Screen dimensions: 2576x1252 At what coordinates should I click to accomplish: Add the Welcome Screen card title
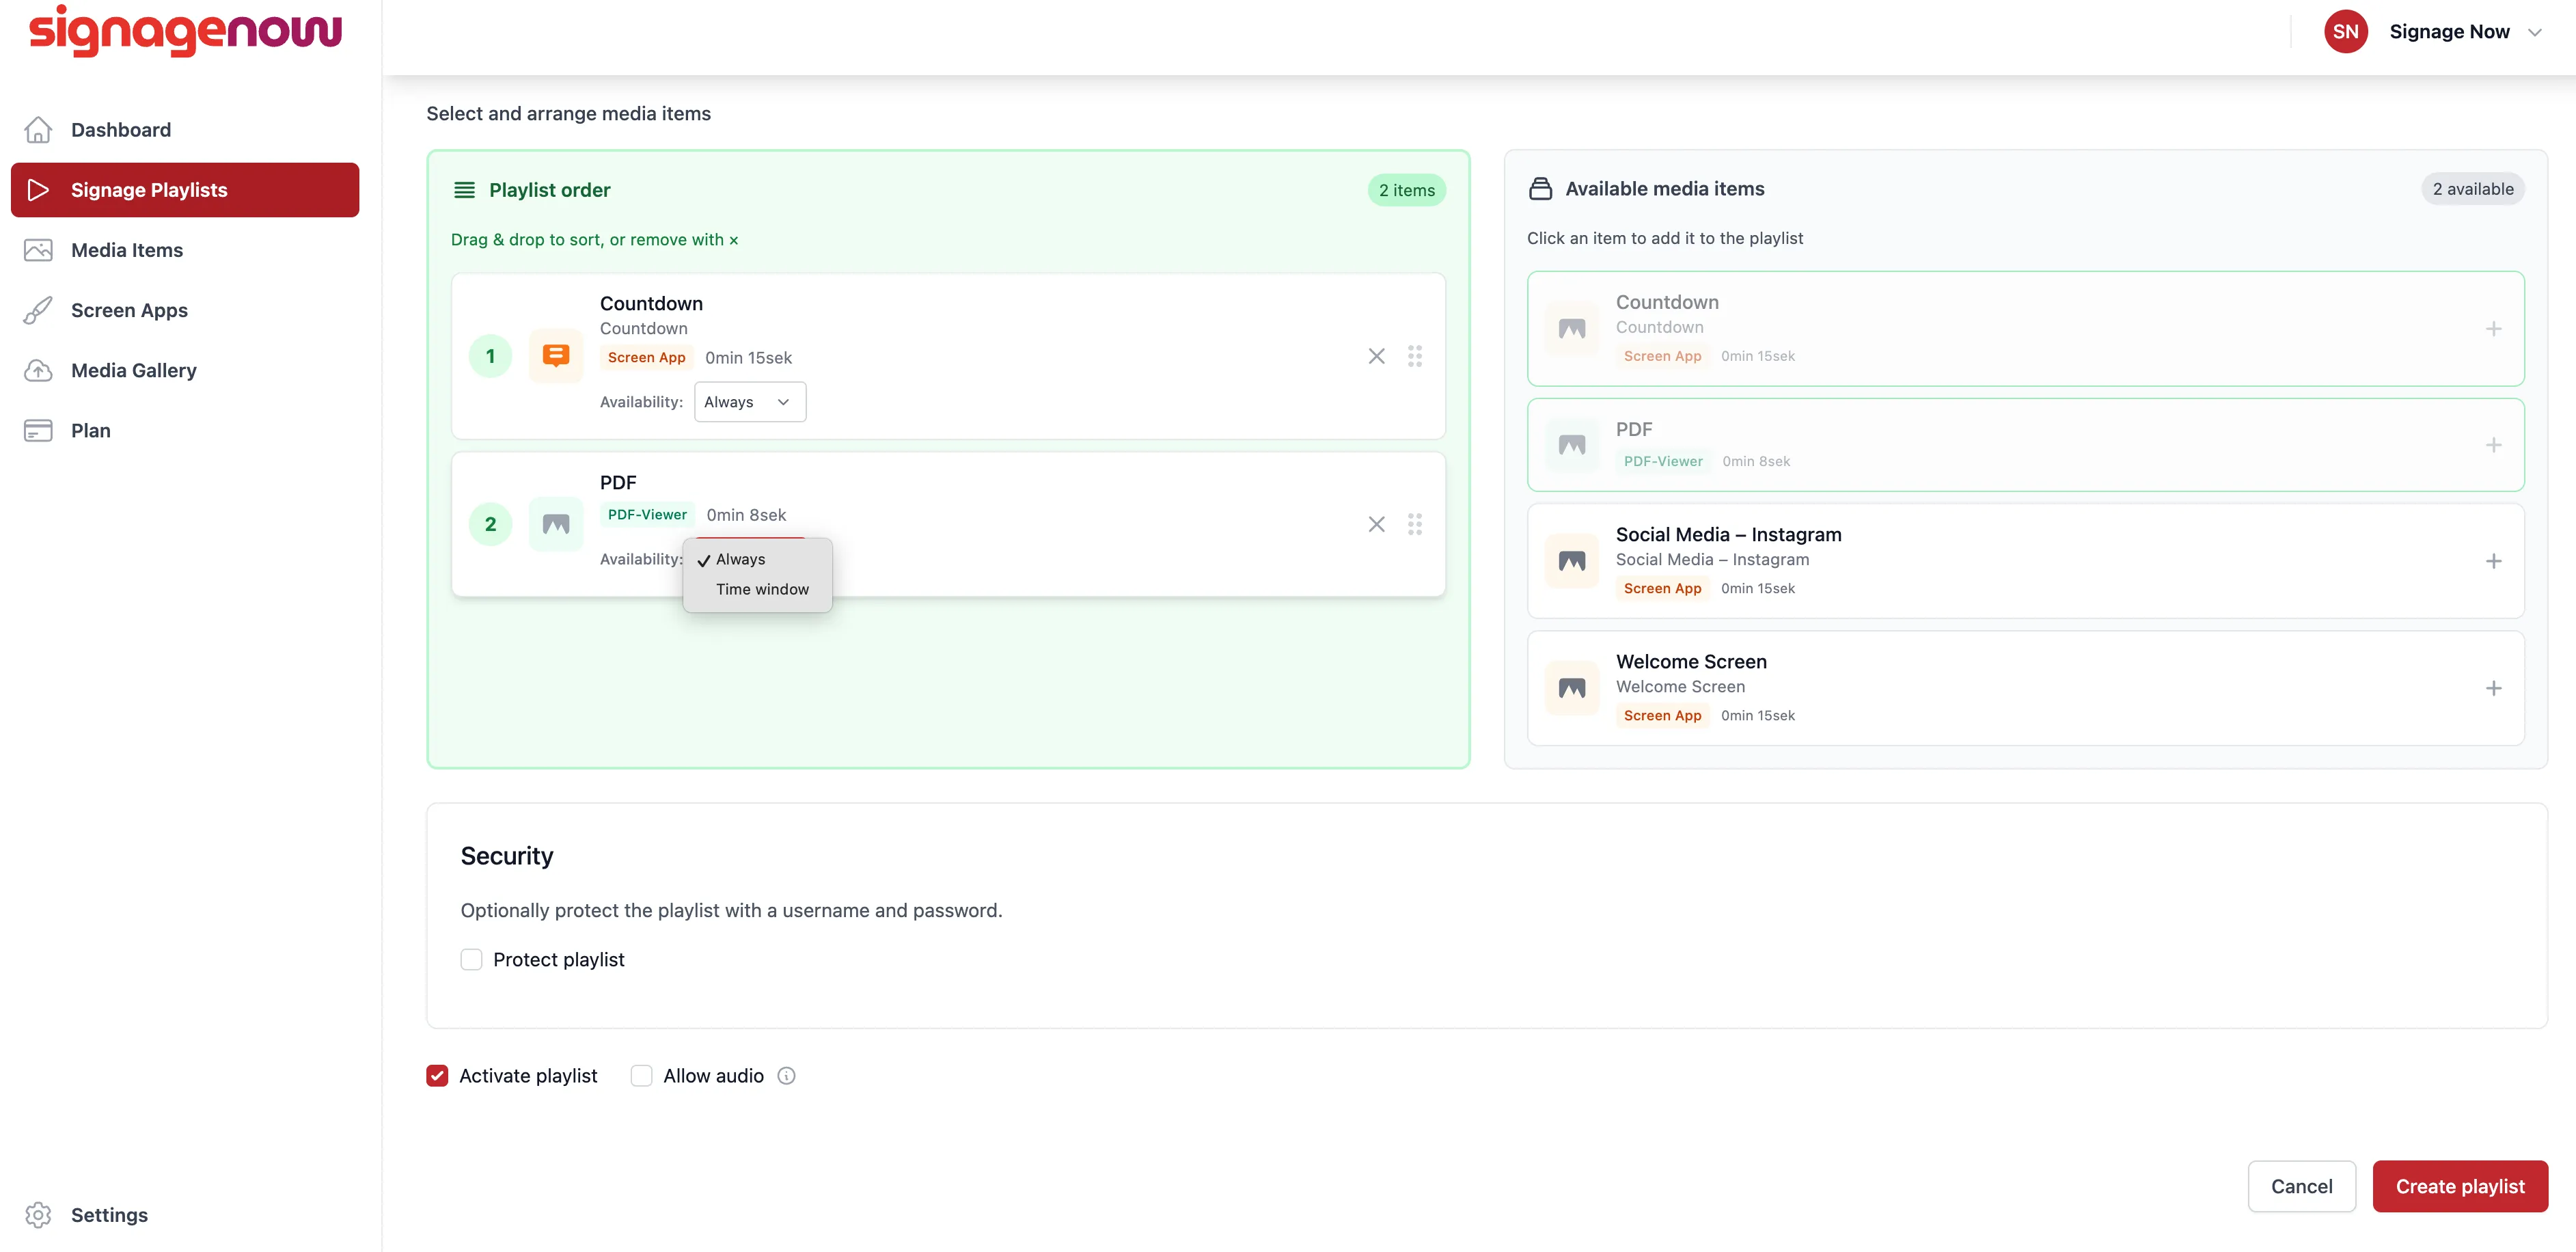click(1691, 661)
